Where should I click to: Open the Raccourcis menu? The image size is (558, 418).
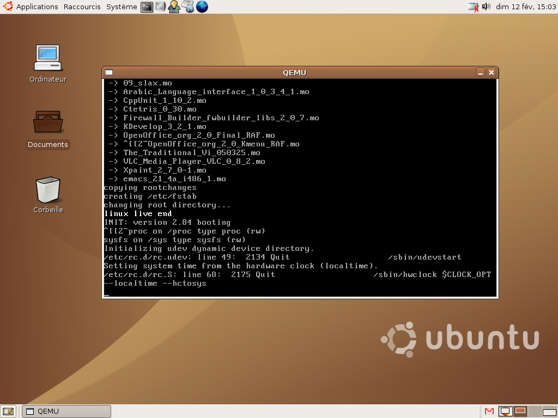(82, 7)
